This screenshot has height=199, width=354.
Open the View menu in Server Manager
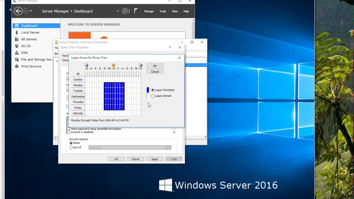click(175, 11)
